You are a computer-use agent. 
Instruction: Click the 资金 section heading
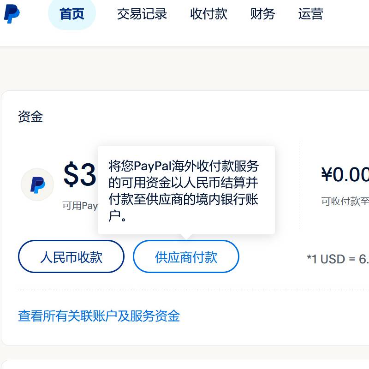(x=30, y=117)
